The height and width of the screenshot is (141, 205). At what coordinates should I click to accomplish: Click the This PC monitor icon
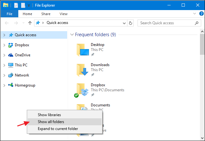click(10, 65)
